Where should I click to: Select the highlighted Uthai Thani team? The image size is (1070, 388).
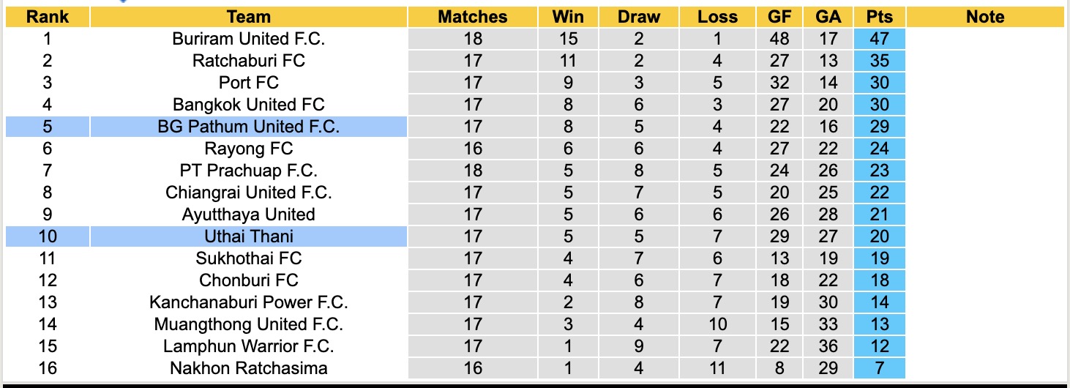point(248,236)
